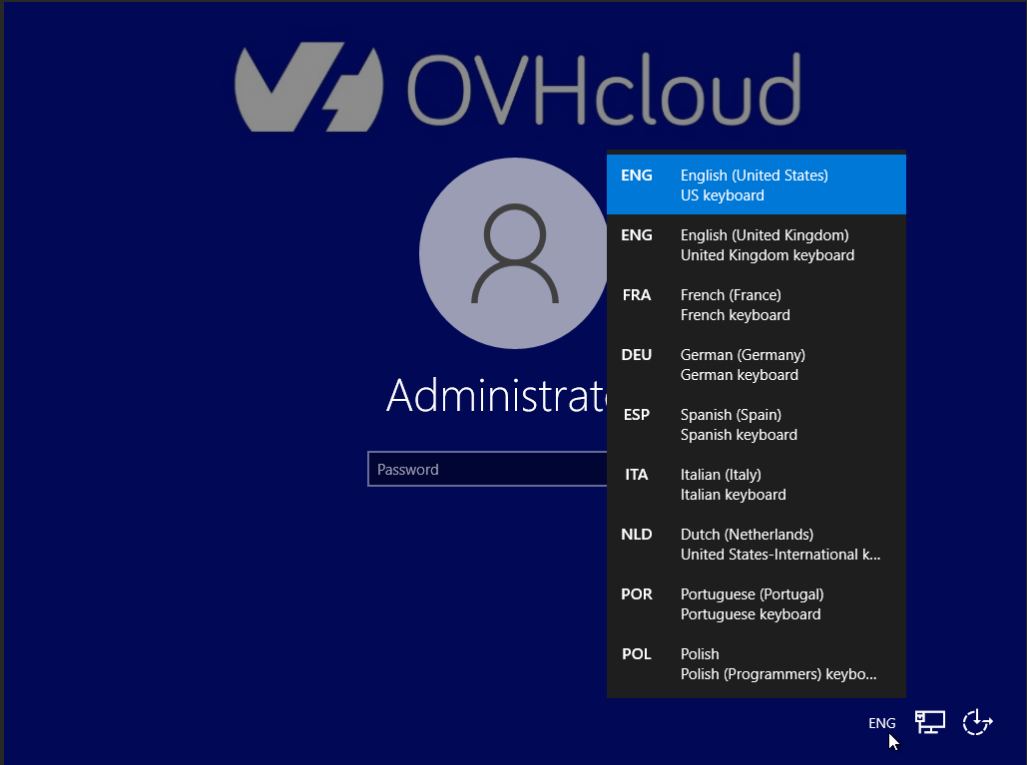Image resolution: width=1027 pixels, height=765 pixels.
Task: Select Italian (Italy) keyboard layout
Action: pyautogui.click(x=757, y=484)
